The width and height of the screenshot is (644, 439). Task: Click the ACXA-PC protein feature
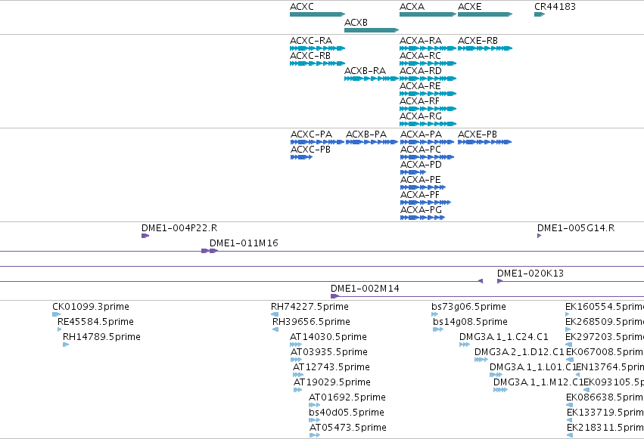pyautogui.click(x=427, y=157)
